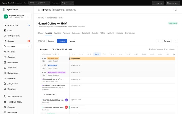
Task: Click the Документы file icon in sidebar
Action: click(5, 84)
